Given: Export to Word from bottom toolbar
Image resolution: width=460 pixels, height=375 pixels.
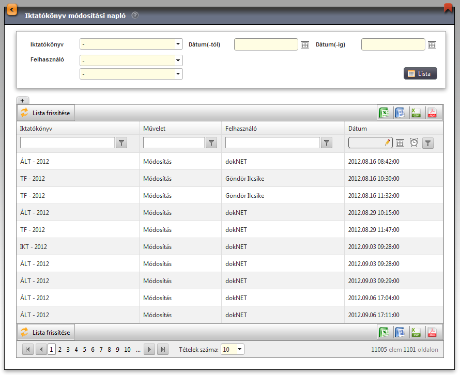Looking at the screenshot, I should pos(400,332).
